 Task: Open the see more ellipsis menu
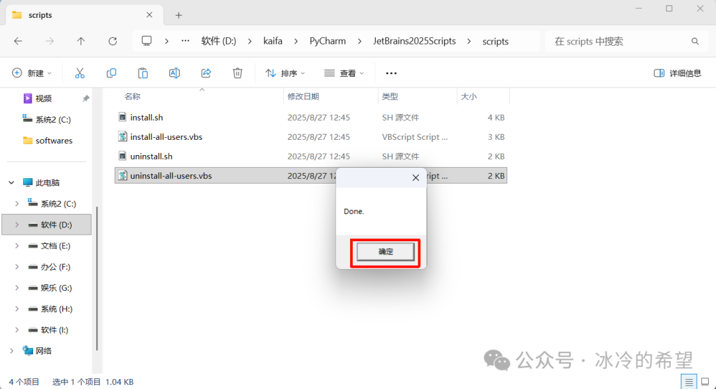(391, 73)
